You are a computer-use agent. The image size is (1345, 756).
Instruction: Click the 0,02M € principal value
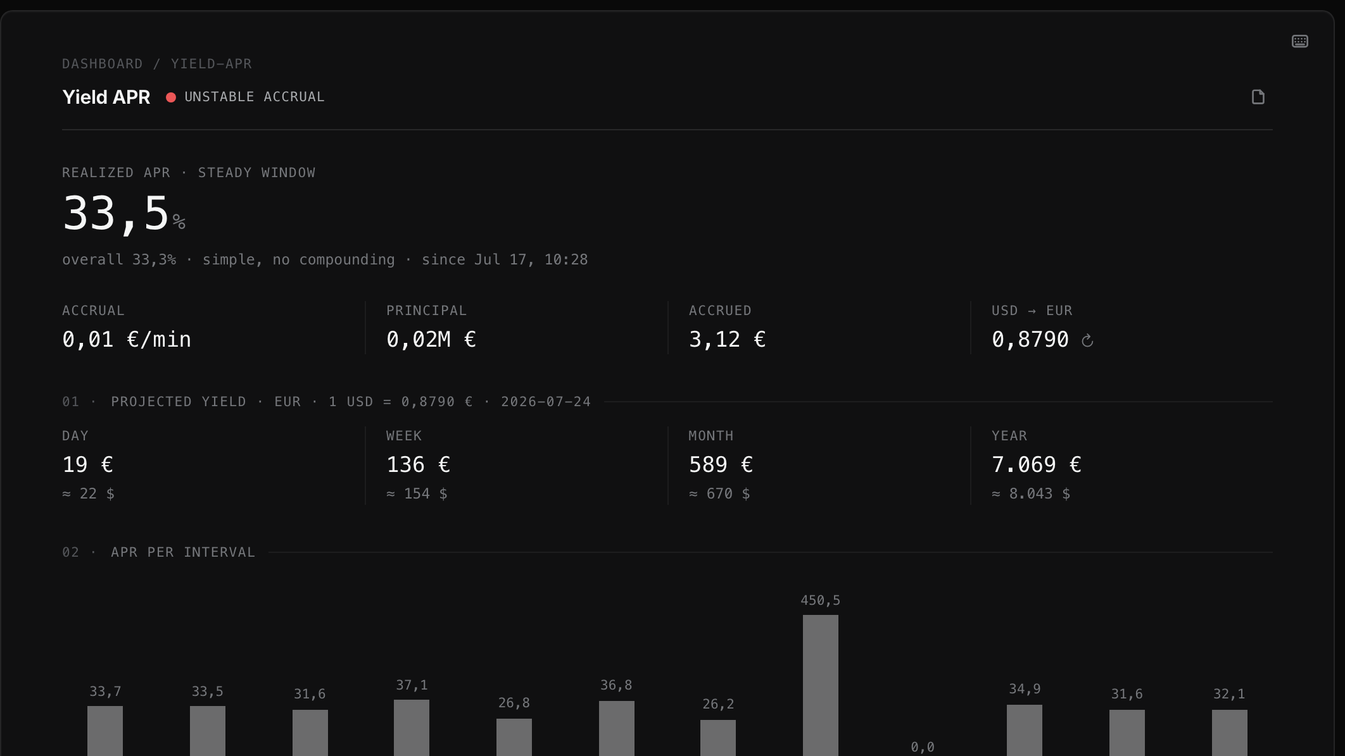point(431,340)
